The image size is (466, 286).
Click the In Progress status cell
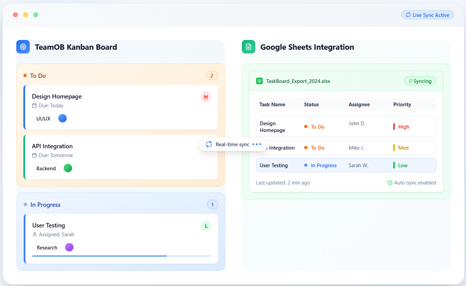click(x=320, y=165)
